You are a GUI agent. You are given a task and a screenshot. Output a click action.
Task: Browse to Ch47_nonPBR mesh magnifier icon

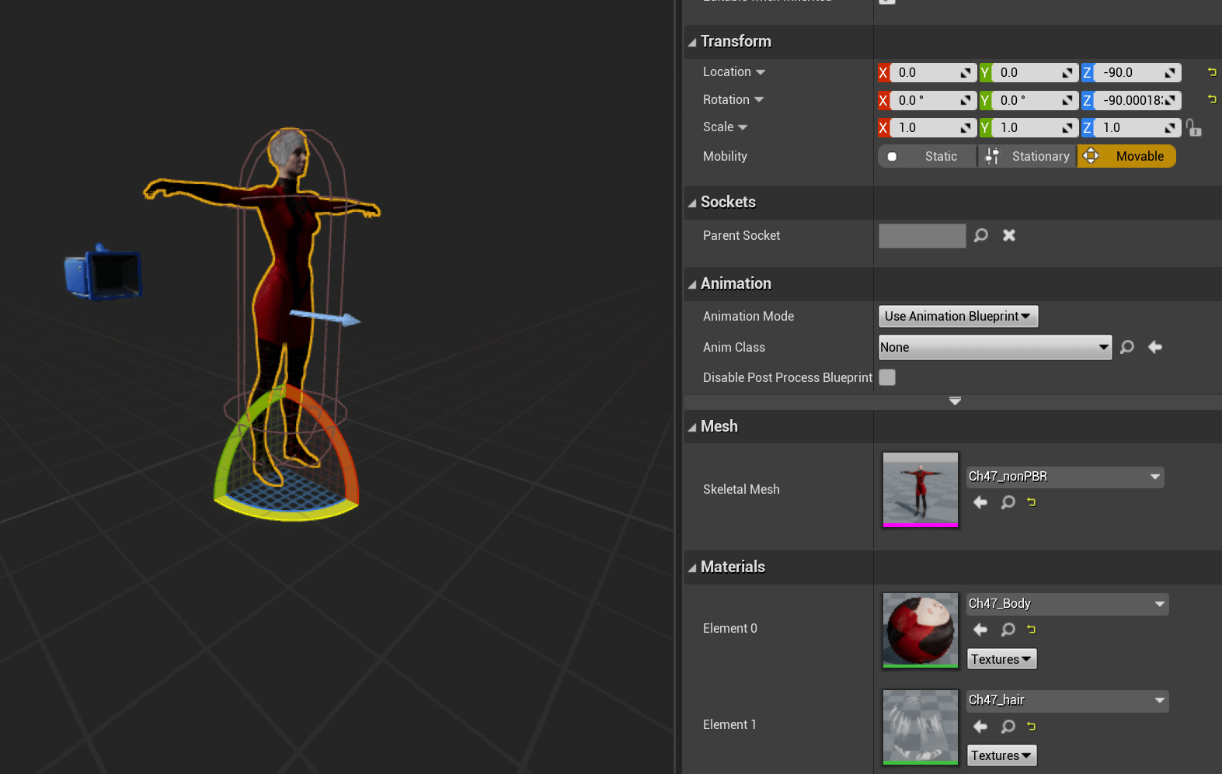tap(1008, 502)
